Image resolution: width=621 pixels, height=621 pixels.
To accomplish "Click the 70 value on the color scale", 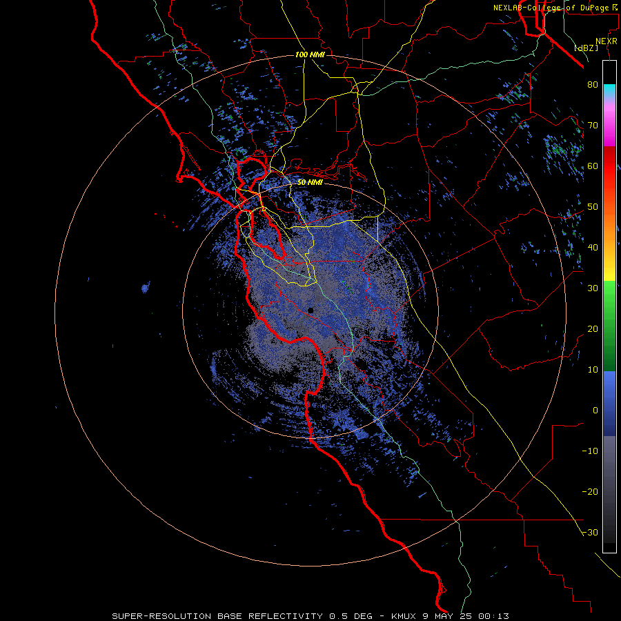I will tap(593, 126).
